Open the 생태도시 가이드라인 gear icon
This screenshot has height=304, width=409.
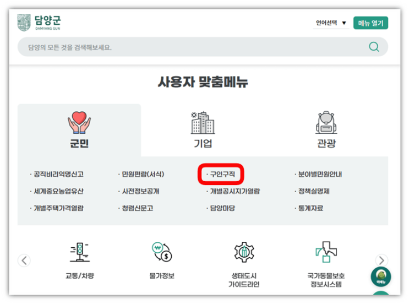click(244, 252)
